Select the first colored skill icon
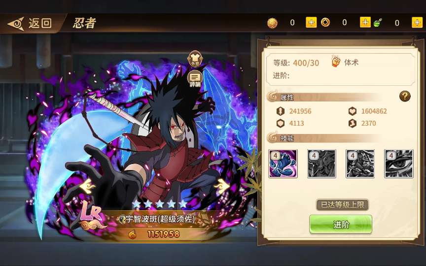This screenshot has width=426, height=266. 283,164
